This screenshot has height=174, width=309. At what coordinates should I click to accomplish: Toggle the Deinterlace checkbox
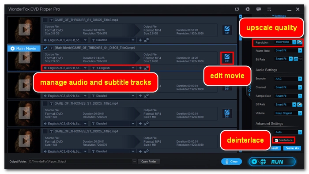coord(276,140)
